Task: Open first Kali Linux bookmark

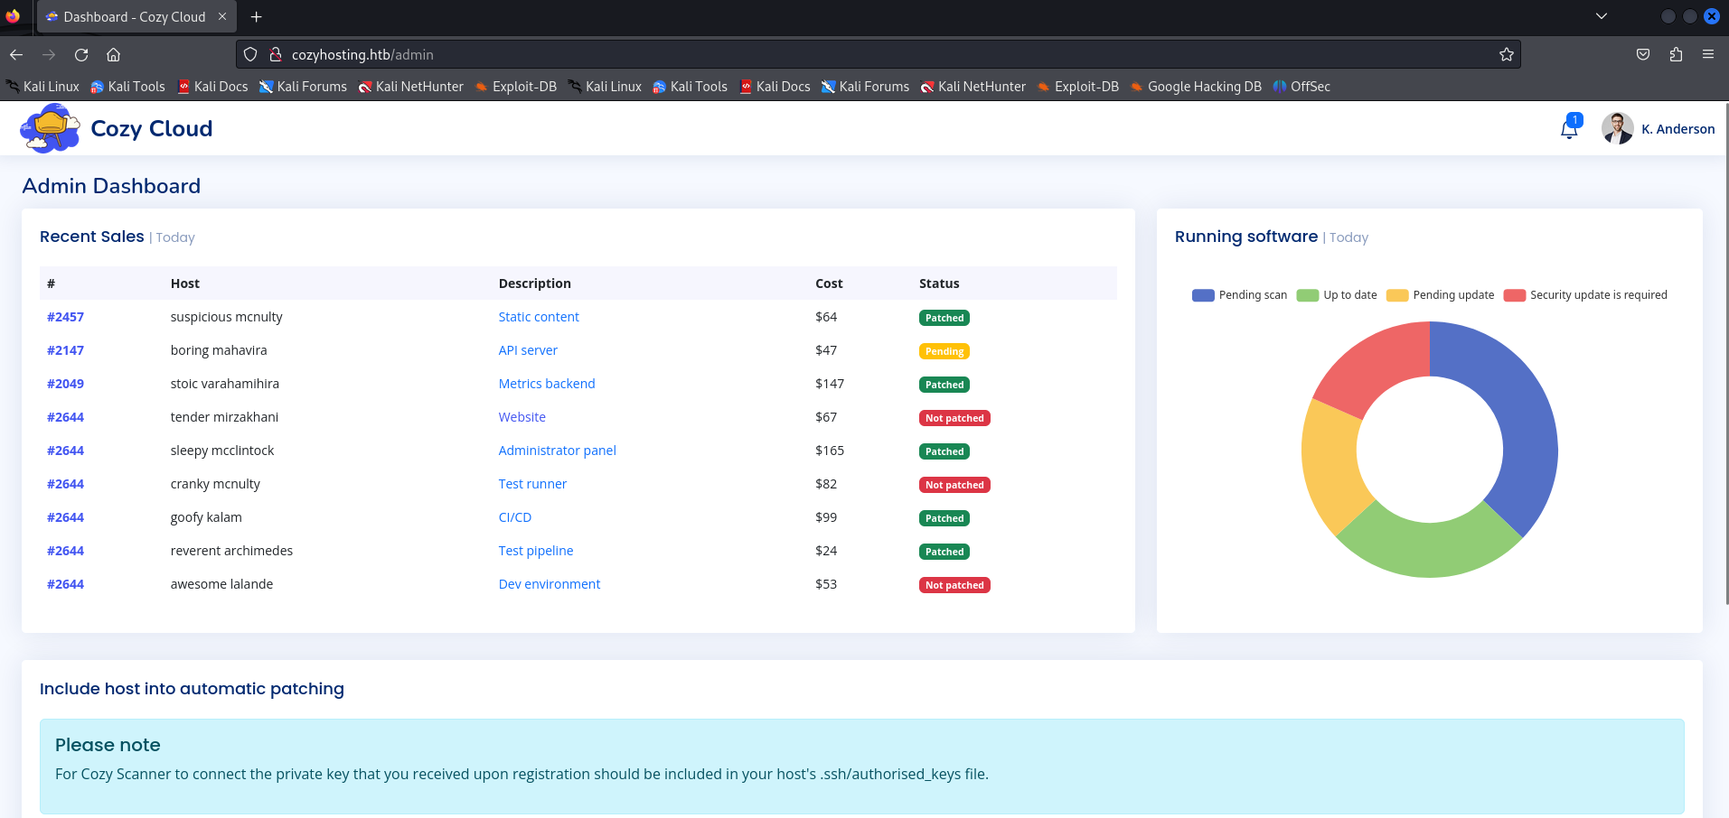Action: pyautogui.click(x=42, y=87)
